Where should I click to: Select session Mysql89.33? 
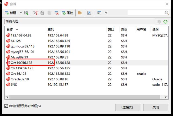pos(19,57)
